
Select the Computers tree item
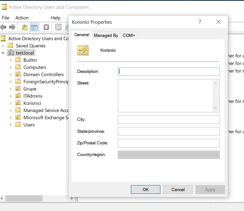coord(35,67)
